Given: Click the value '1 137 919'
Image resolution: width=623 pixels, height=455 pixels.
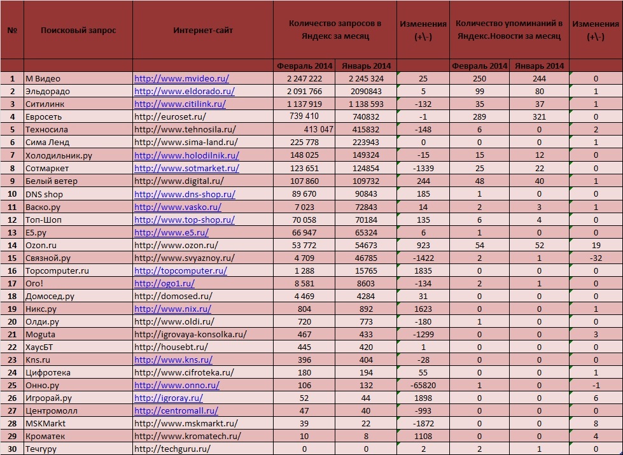Looking at the screenshot, I should coord(304,104).
